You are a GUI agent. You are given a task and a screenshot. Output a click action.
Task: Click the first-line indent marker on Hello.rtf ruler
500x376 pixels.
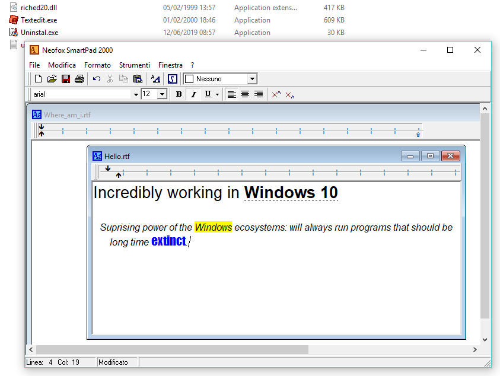[x=108, y=168]
